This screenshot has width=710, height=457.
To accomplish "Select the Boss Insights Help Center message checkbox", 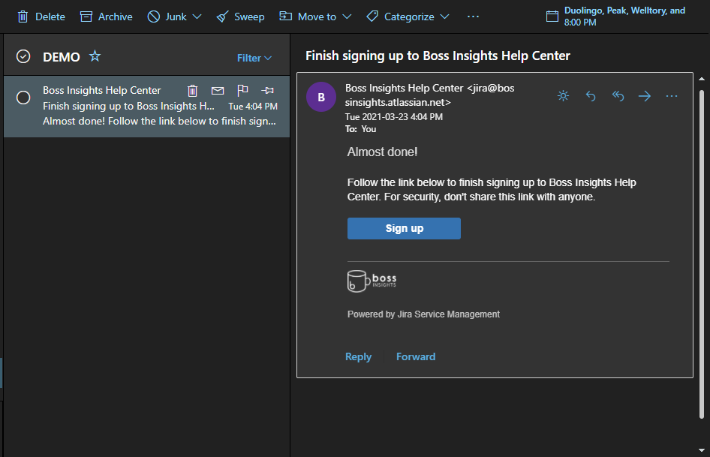I will coord(23,98).
